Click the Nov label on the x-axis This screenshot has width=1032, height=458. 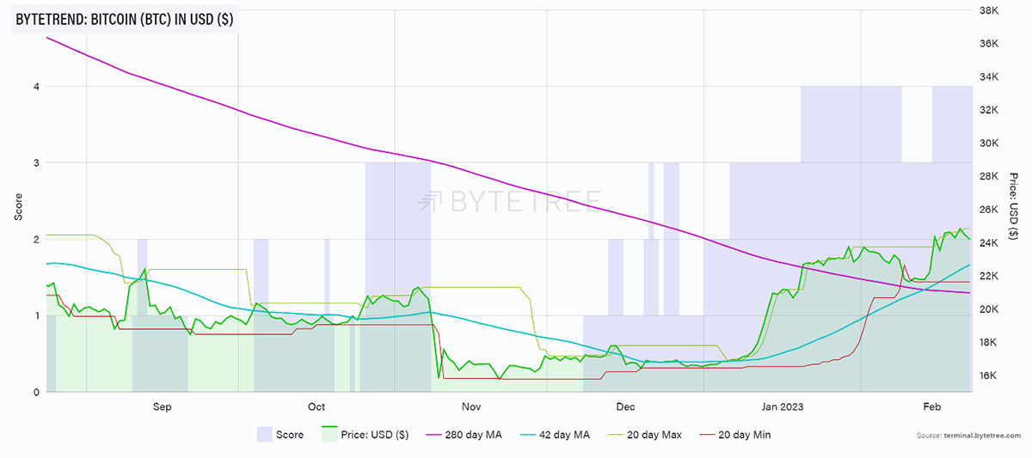pos(470,406)
